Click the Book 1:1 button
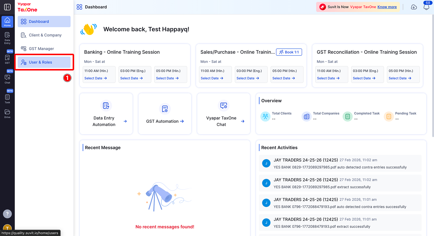434x236 pixels. point(289,52)
